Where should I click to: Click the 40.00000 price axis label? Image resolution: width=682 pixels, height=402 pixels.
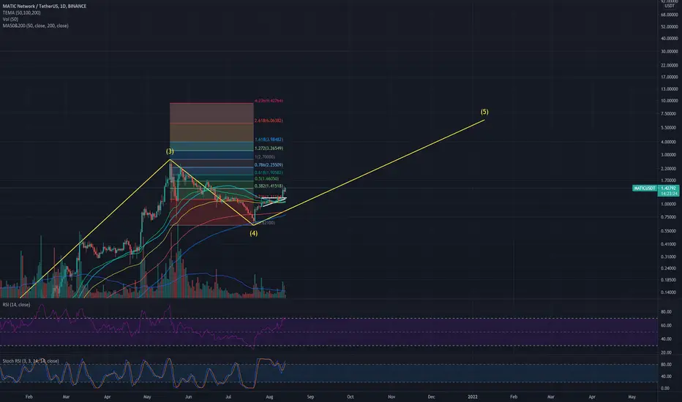click(x=669, y=38)
